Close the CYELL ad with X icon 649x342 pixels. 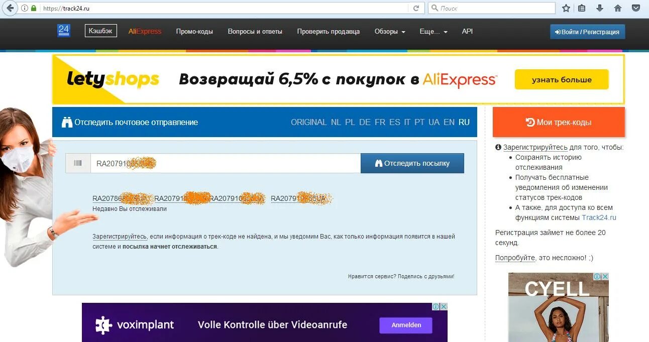605,277
